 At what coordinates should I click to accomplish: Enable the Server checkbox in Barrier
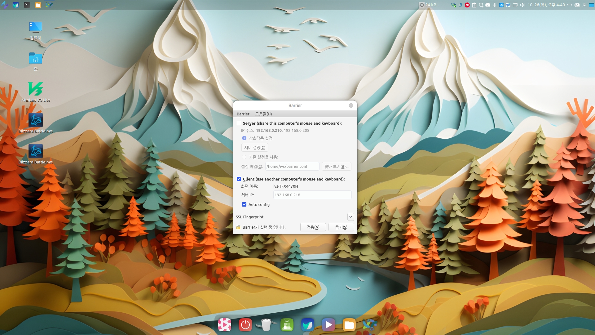coord(239,123)
